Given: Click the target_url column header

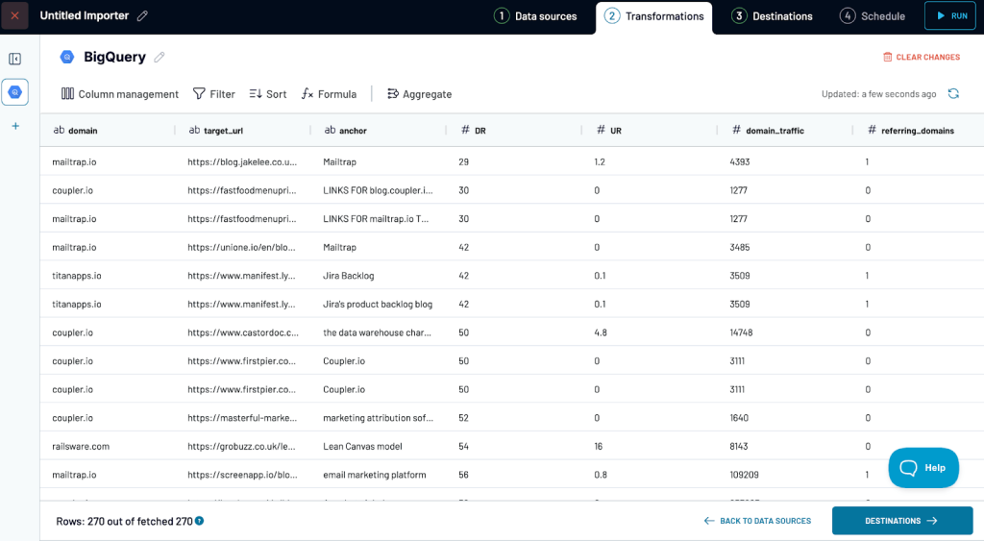Looking at the screenshot, I should pos(223,131).
